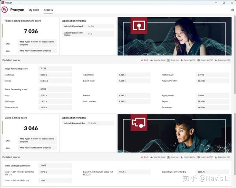236x188 pixels.
Task: Switch to the My suite tab
Action: click(34, 10)
